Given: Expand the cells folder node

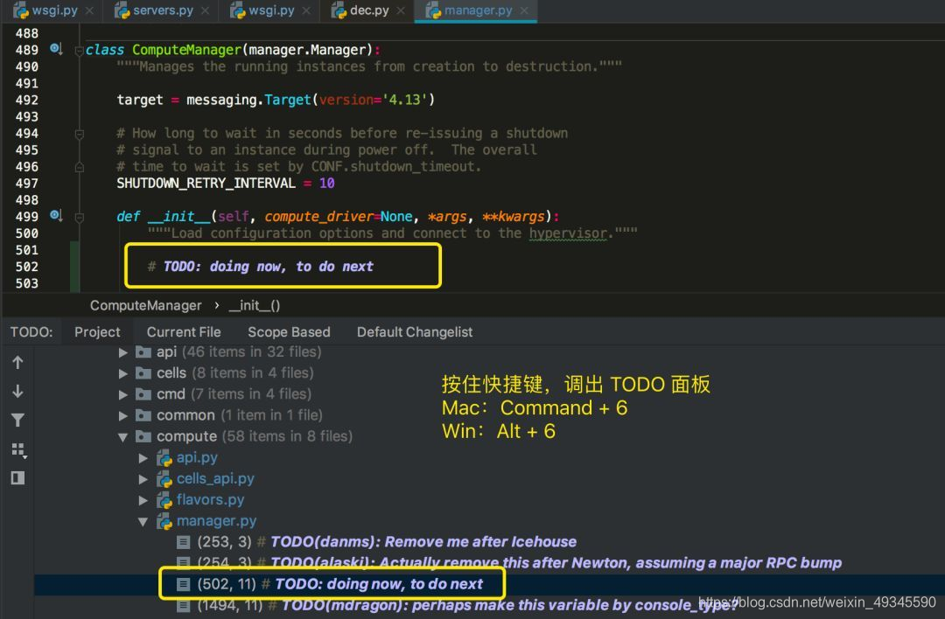Looking at the screenshot, I should [x=123, y=373].
